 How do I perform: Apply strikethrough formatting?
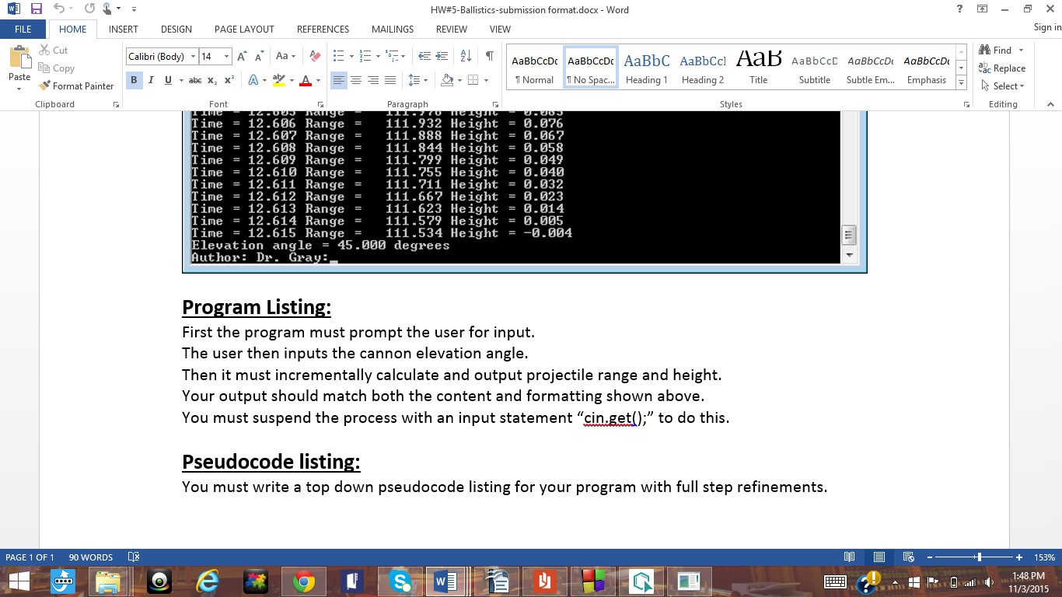pos(195,80)
